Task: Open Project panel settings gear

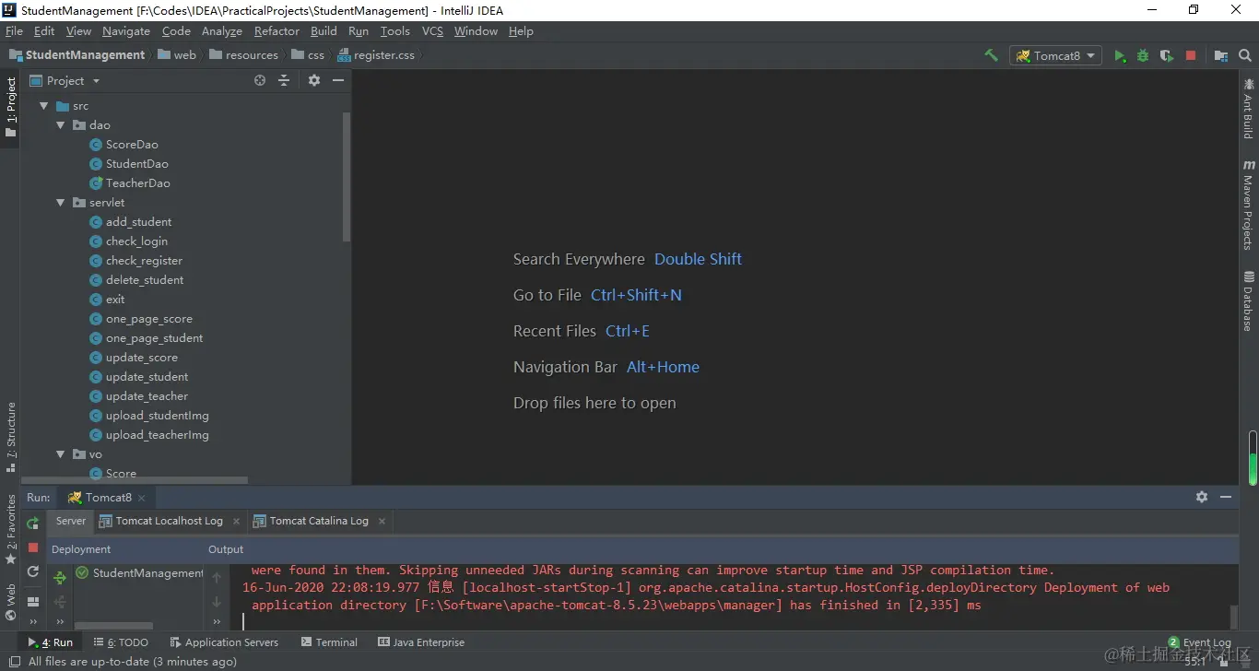Action: [x=313, y=80]
